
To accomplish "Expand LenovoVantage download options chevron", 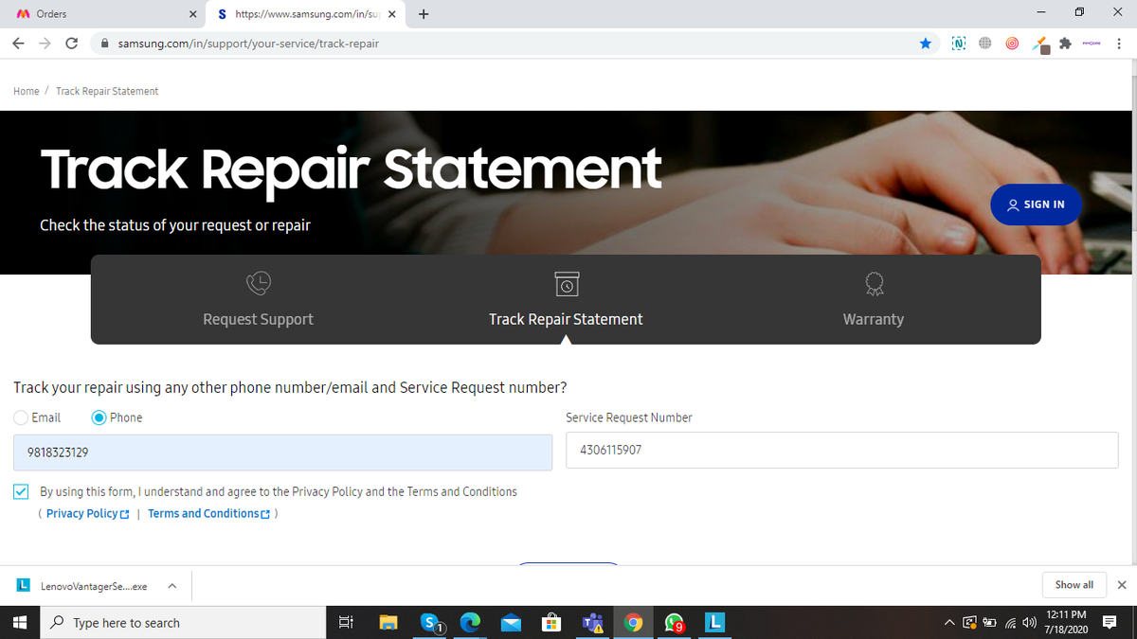I will [171, 585].
